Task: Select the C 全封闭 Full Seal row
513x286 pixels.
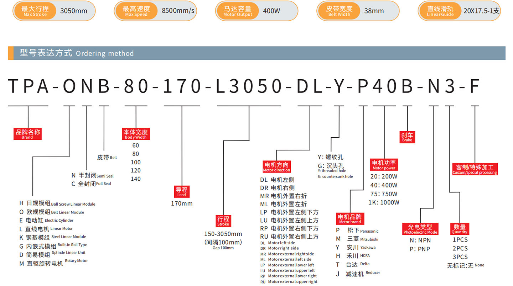Action: point(92,184)
